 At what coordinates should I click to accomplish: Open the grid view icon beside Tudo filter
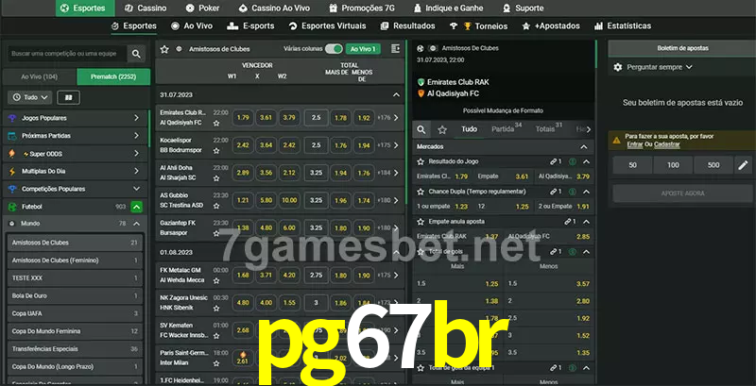pyautogui.click(x=68, y=98)
